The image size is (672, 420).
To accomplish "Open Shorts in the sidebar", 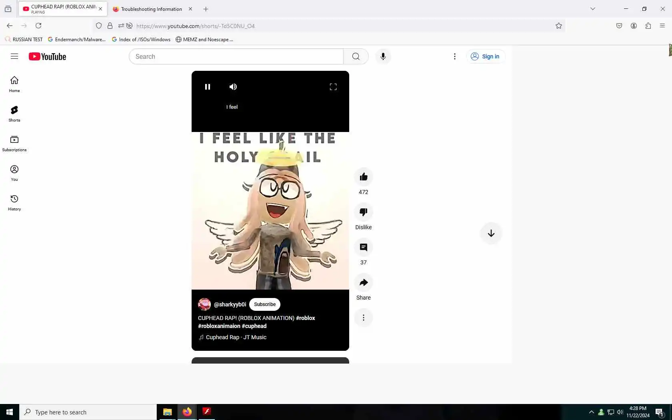I will [x=14, y=114].
